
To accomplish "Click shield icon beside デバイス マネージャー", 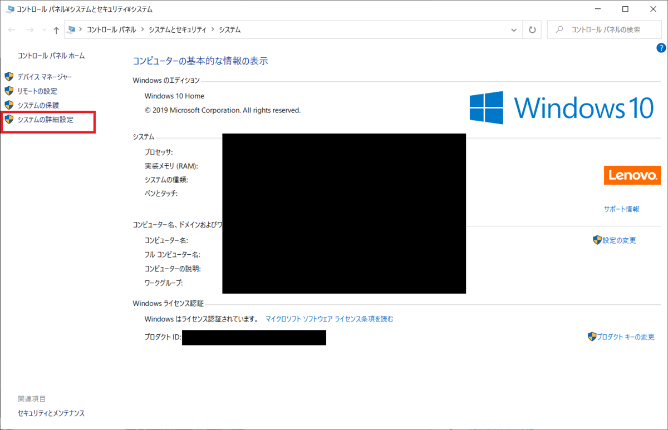I will [8, 76].
